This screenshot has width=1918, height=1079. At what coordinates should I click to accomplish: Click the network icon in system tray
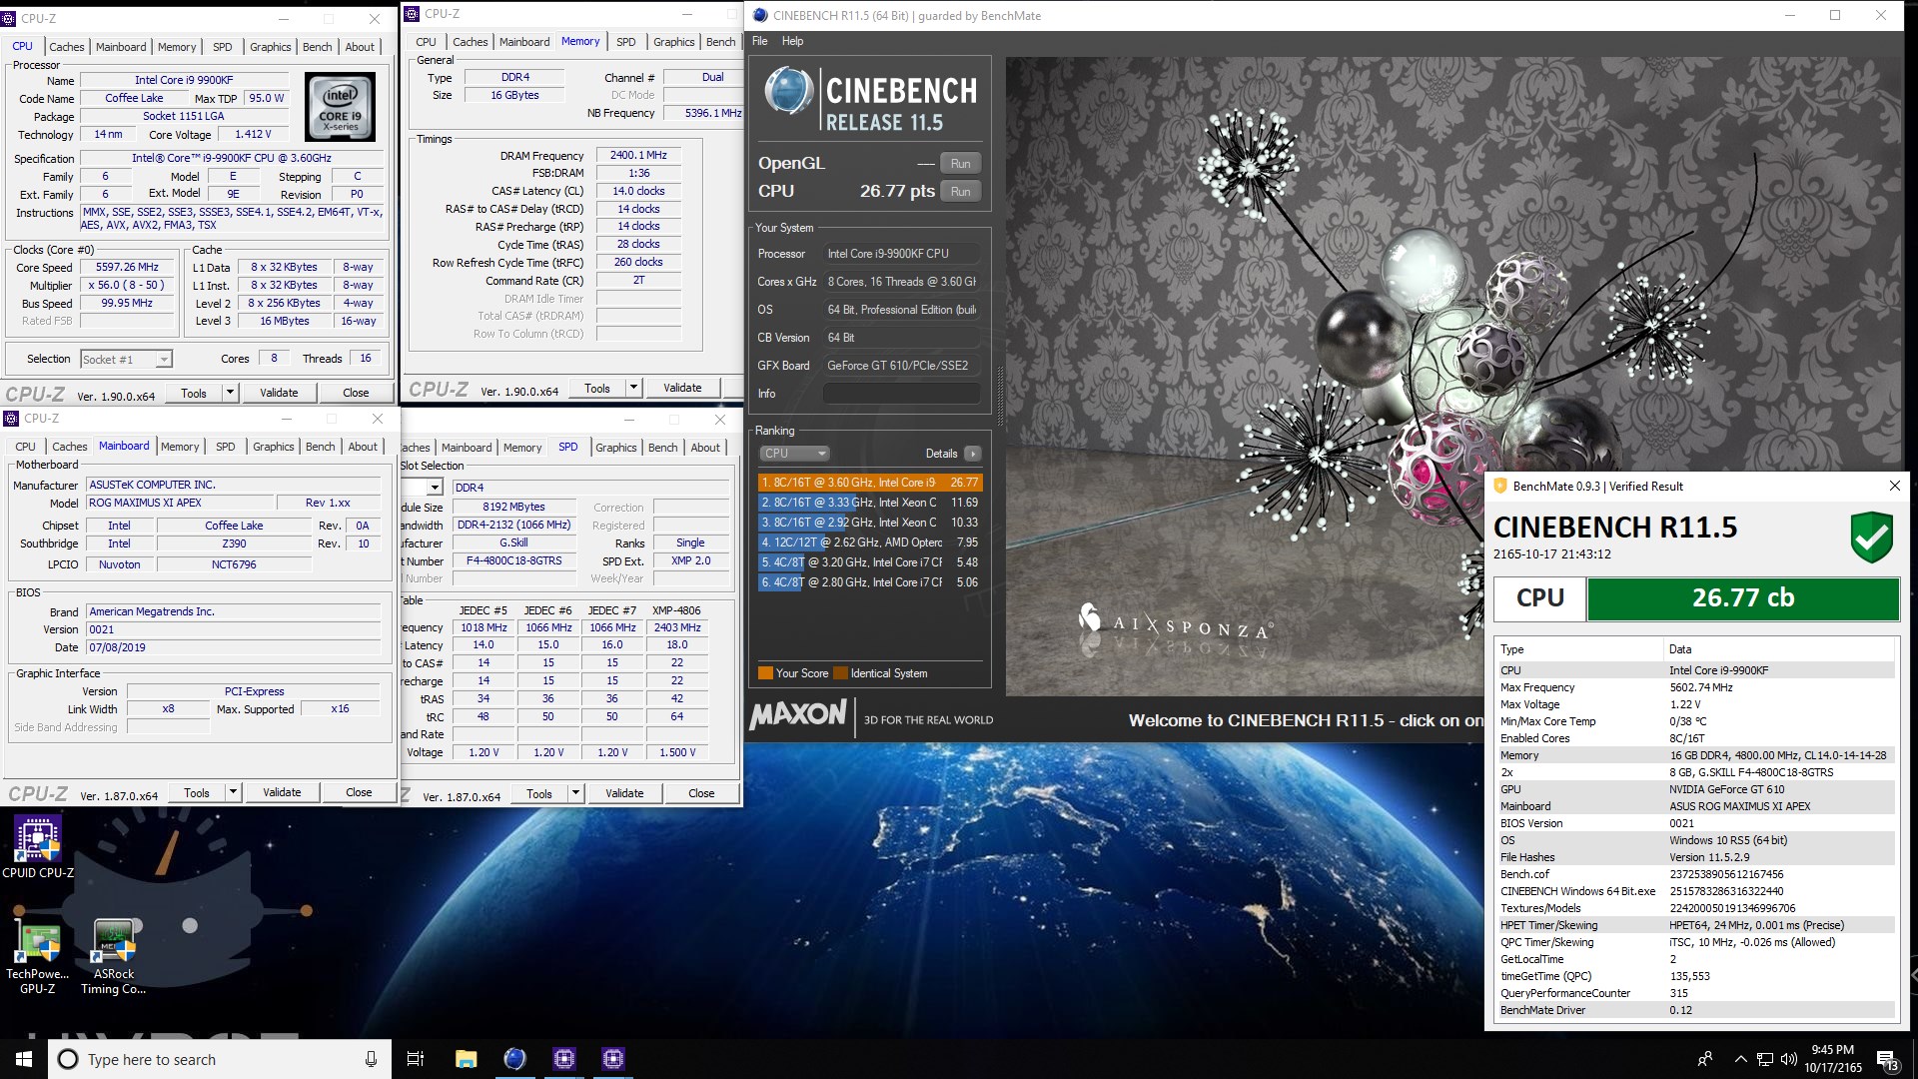point(1765,1059)
